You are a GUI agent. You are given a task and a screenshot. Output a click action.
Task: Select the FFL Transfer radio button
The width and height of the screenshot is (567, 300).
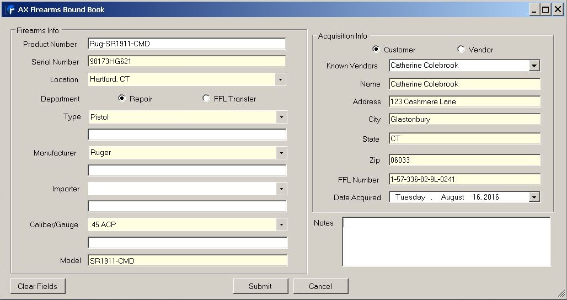(206, 98)
